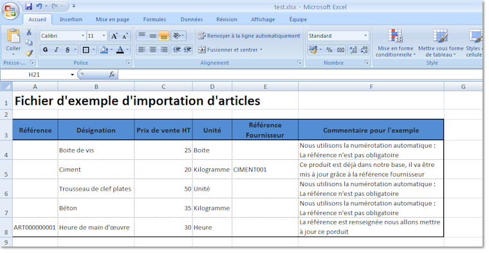Select all cells corner button

6,87
